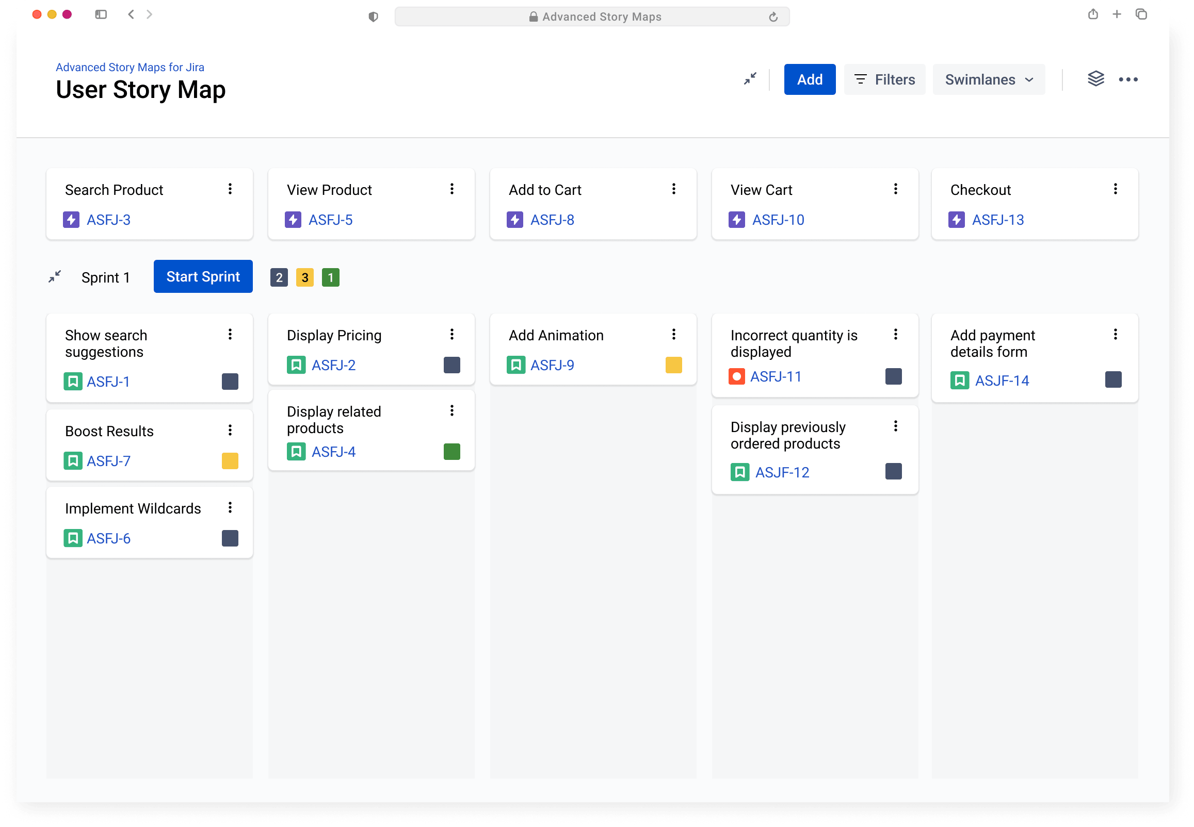The height and width of the screenshot is (827, 1194).
Task: Click the browser address bar
Action: pyautogui.click(x=591, y=16)
